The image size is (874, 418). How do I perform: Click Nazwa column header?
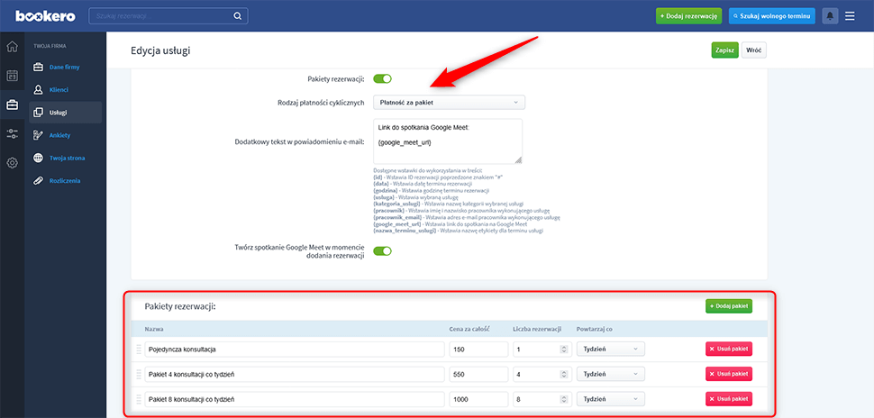[x=153, y=329]
